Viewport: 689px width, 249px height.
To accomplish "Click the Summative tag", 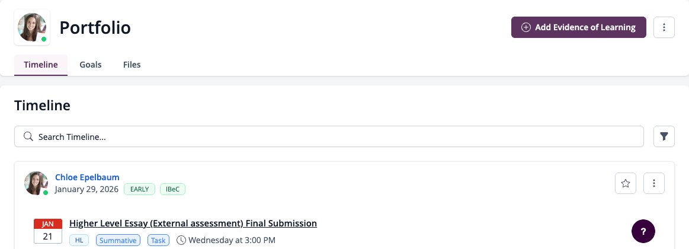I will (x=118, y=240).
